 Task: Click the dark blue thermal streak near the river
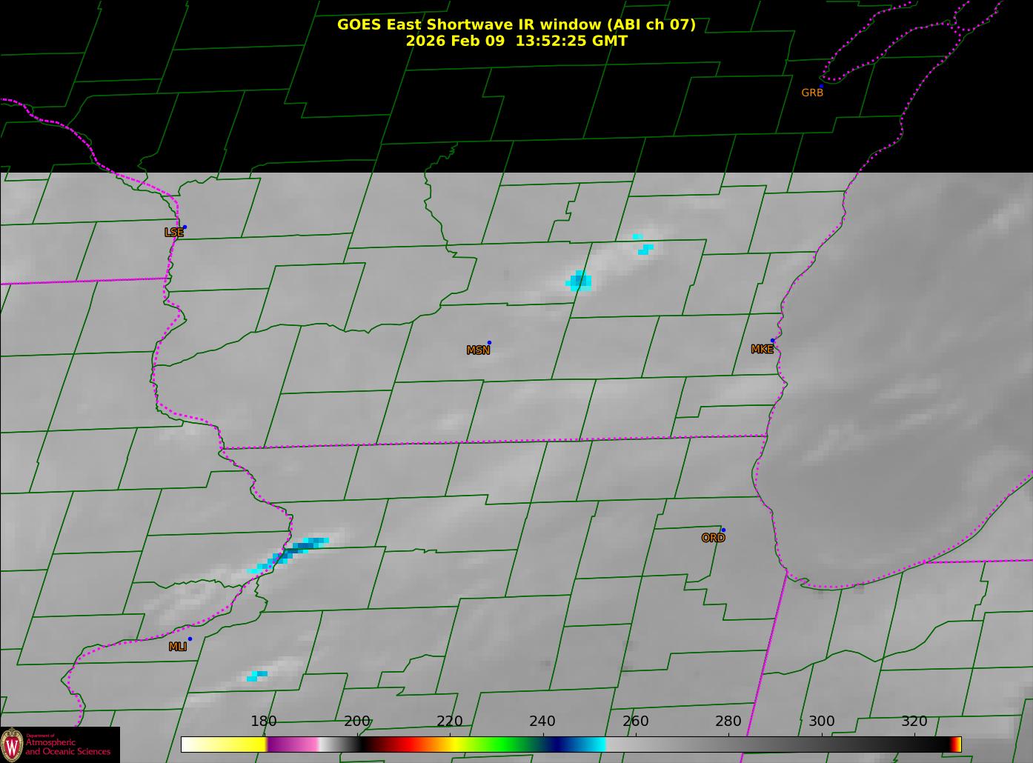[x=300, y=548]
